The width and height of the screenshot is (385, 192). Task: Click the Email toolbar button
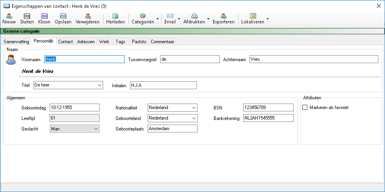point(170,18)
